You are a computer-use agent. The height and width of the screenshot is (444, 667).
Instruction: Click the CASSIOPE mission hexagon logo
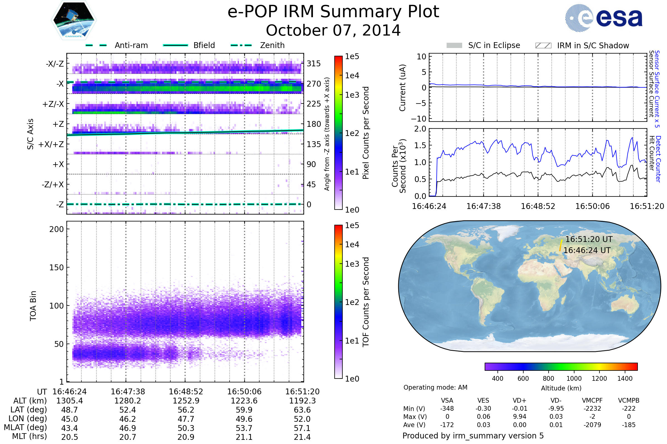click(x=74, y=20)
